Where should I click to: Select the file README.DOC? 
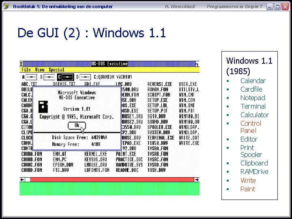tap(127, 170)
